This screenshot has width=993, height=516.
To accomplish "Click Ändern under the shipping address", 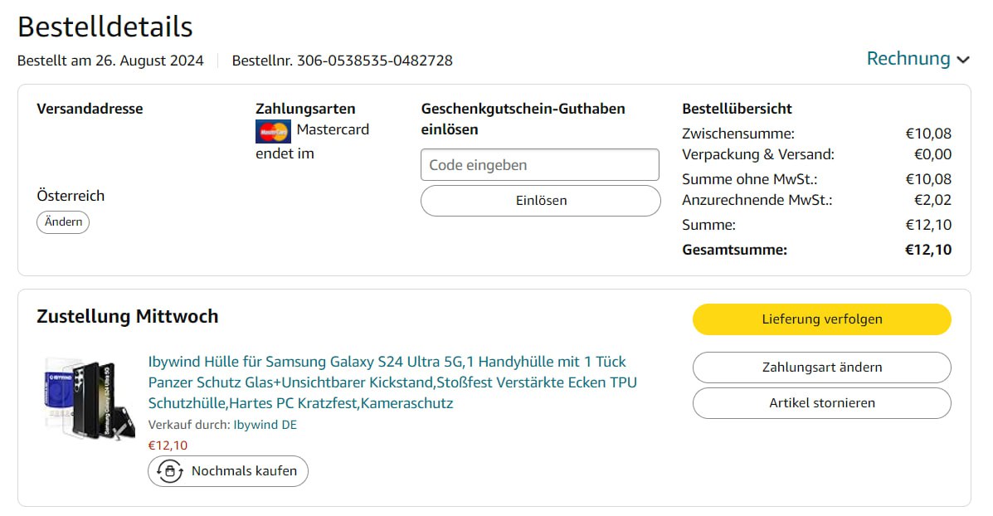I will click(x=63, y=222).
